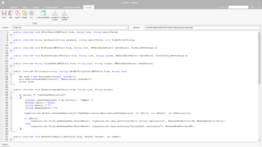This screenshot has height=147, width=262.
Task: Open the Project time recording tab
Action: 72,7
